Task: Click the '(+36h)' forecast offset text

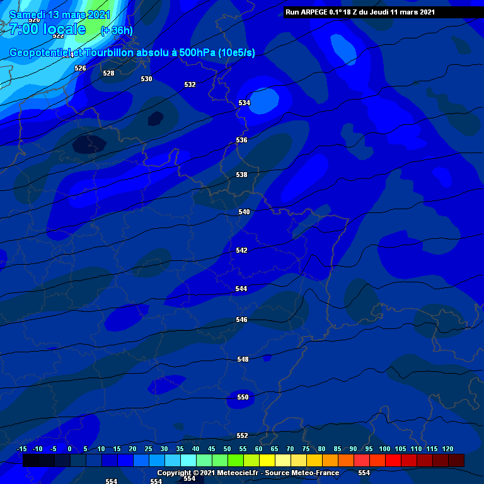Action: click(116, 31)
